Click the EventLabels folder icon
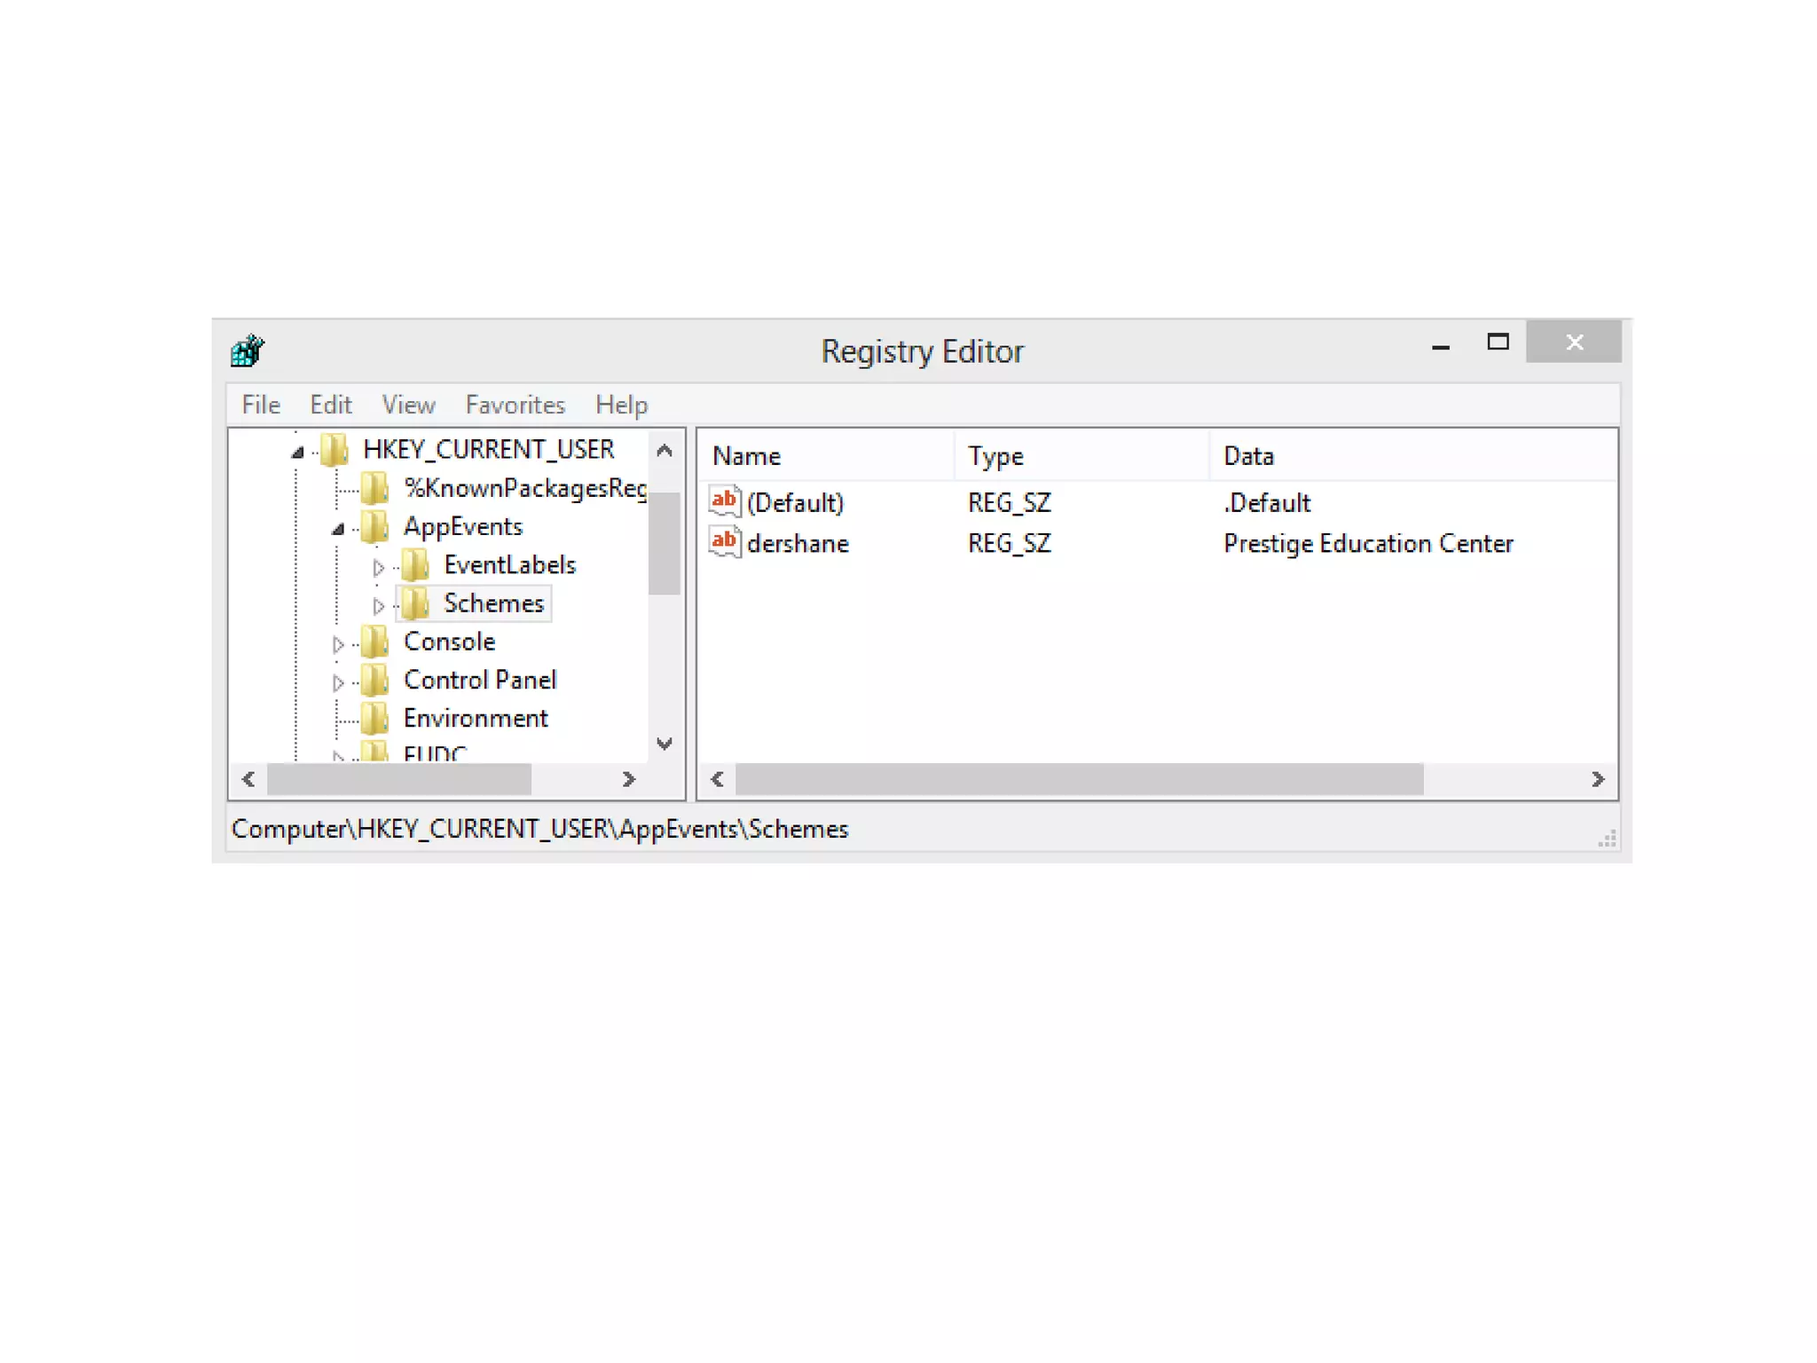The height and width of the screenshot is (1363, 1817). 415,565
